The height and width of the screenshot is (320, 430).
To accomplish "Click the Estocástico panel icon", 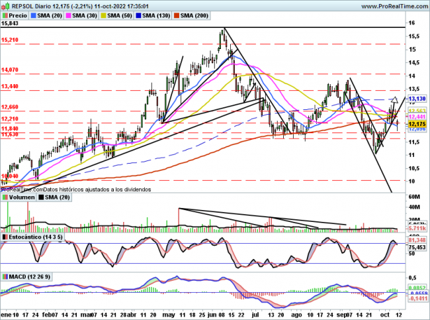I will 5,237.
